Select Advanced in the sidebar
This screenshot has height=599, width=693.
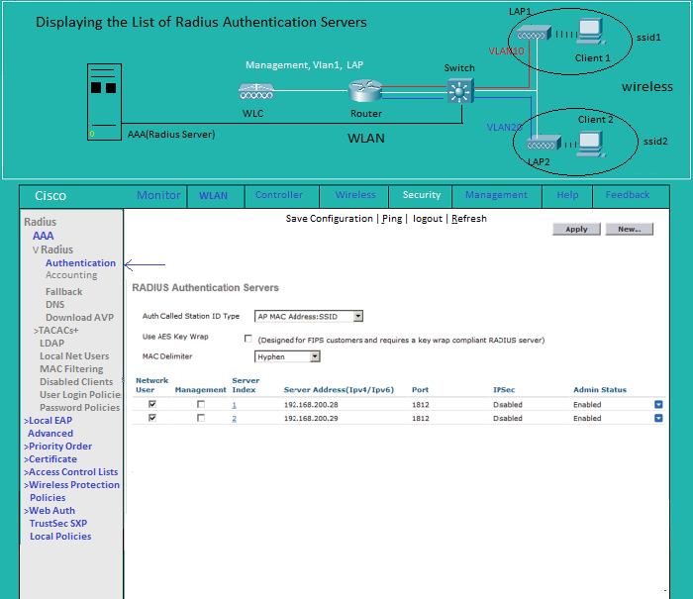(x=50, y=434)
